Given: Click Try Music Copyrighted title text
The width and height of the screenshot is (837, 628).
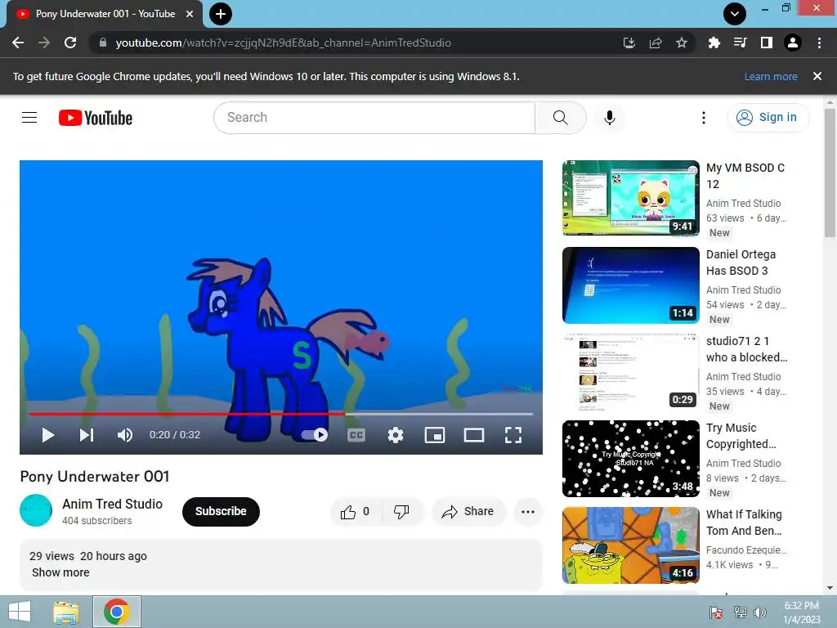Looking at the screenshot, I should click(x=741, y=436).
